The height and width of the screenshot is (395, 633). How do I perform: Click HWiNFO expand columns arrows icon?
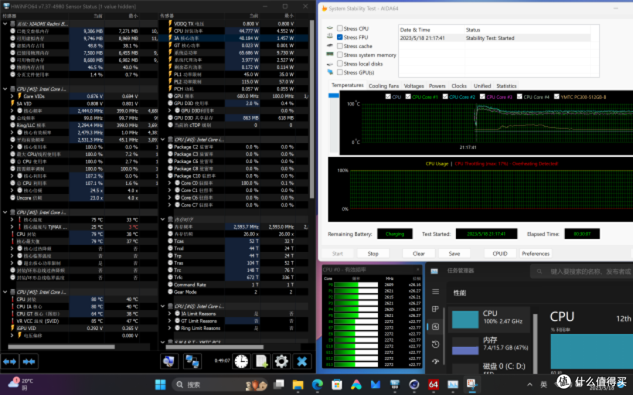[x=10, y=362]
